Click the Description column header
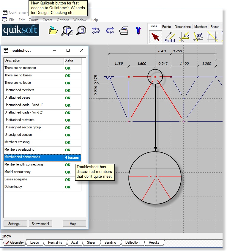The height and width of the screenshot is (252, 227). coord(34,61)
